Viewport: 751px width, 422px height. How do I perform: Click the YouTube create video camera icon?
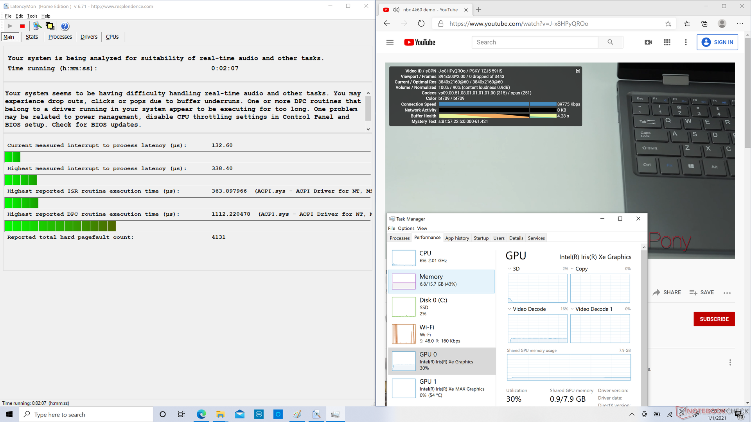pos(648,42)
